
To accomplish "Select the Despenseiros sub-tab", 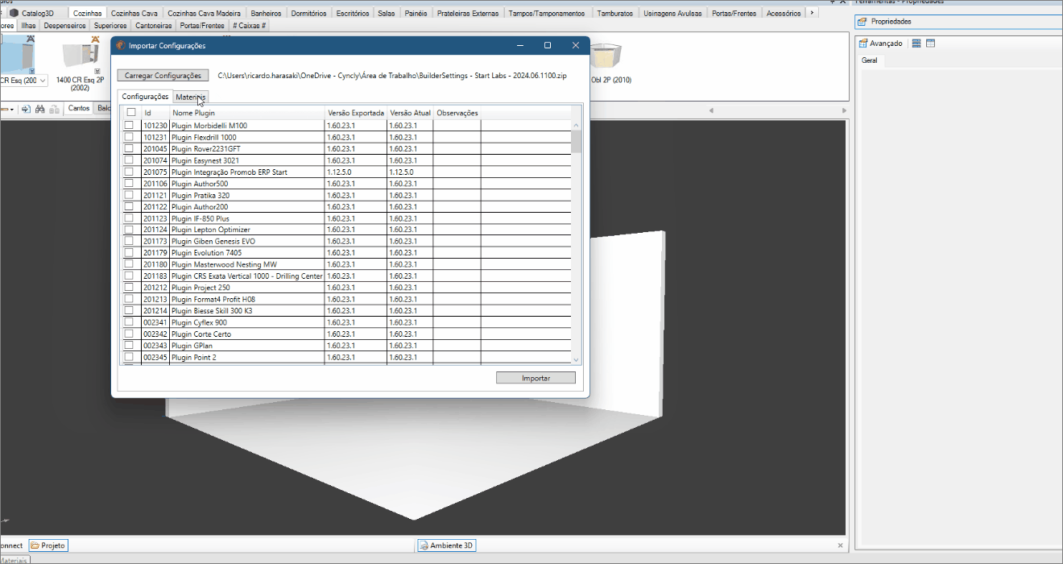I will [64, 26].
